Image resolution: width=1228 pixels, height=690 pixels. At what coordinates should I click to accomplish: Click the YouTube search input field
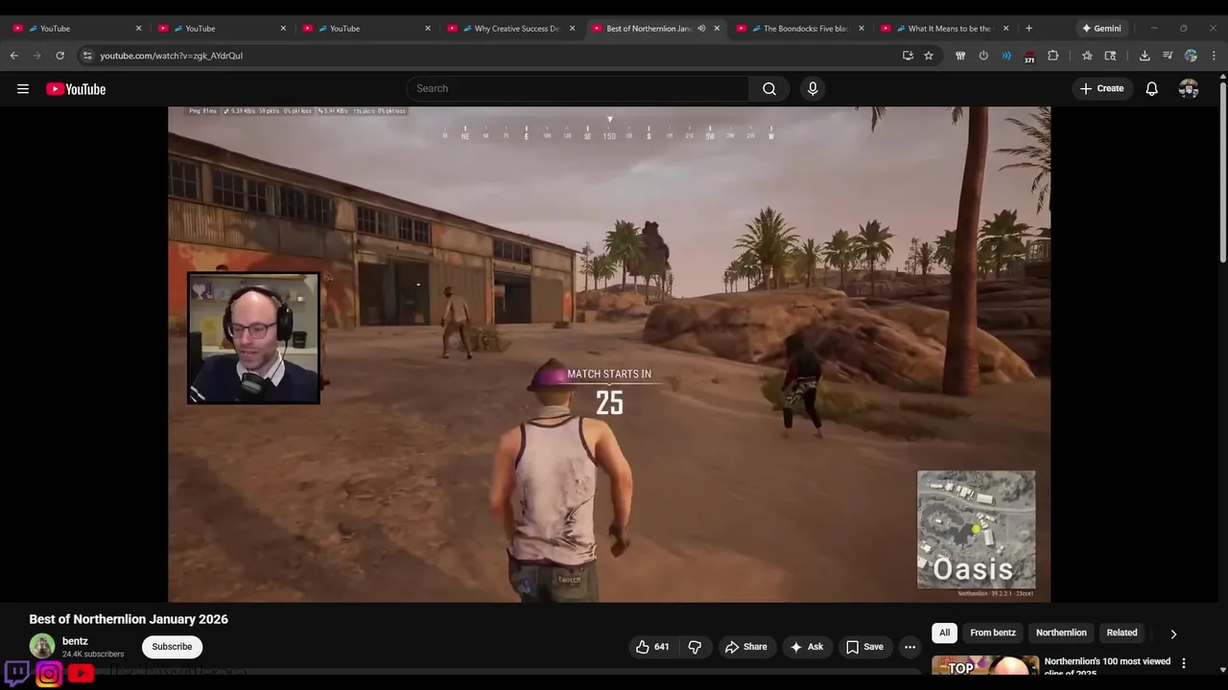pyautogui.click(x=578, y=88)
